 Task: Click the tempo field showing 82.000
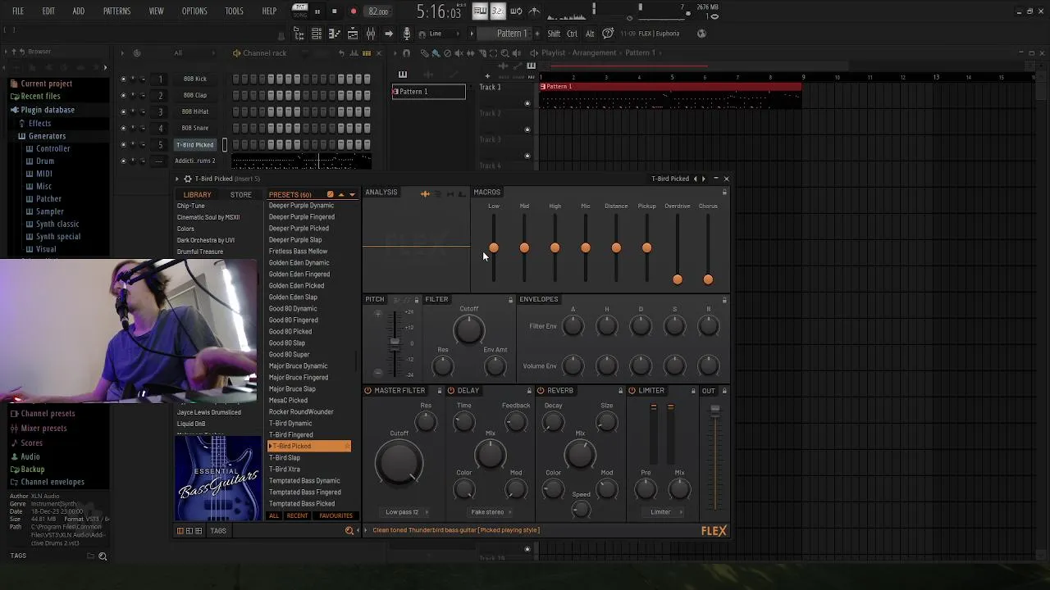click(x=378, y=11)
